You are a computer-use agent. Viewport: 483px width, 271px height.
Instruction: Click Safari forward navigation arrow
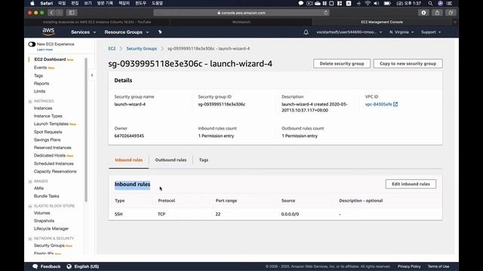pyautogui.click(x=60, y=13)
